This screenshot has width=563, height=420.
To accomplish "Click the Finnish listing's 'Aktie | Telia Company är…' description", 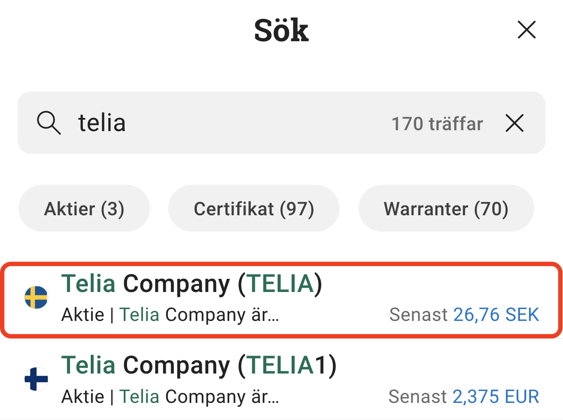I will [170, 397].
